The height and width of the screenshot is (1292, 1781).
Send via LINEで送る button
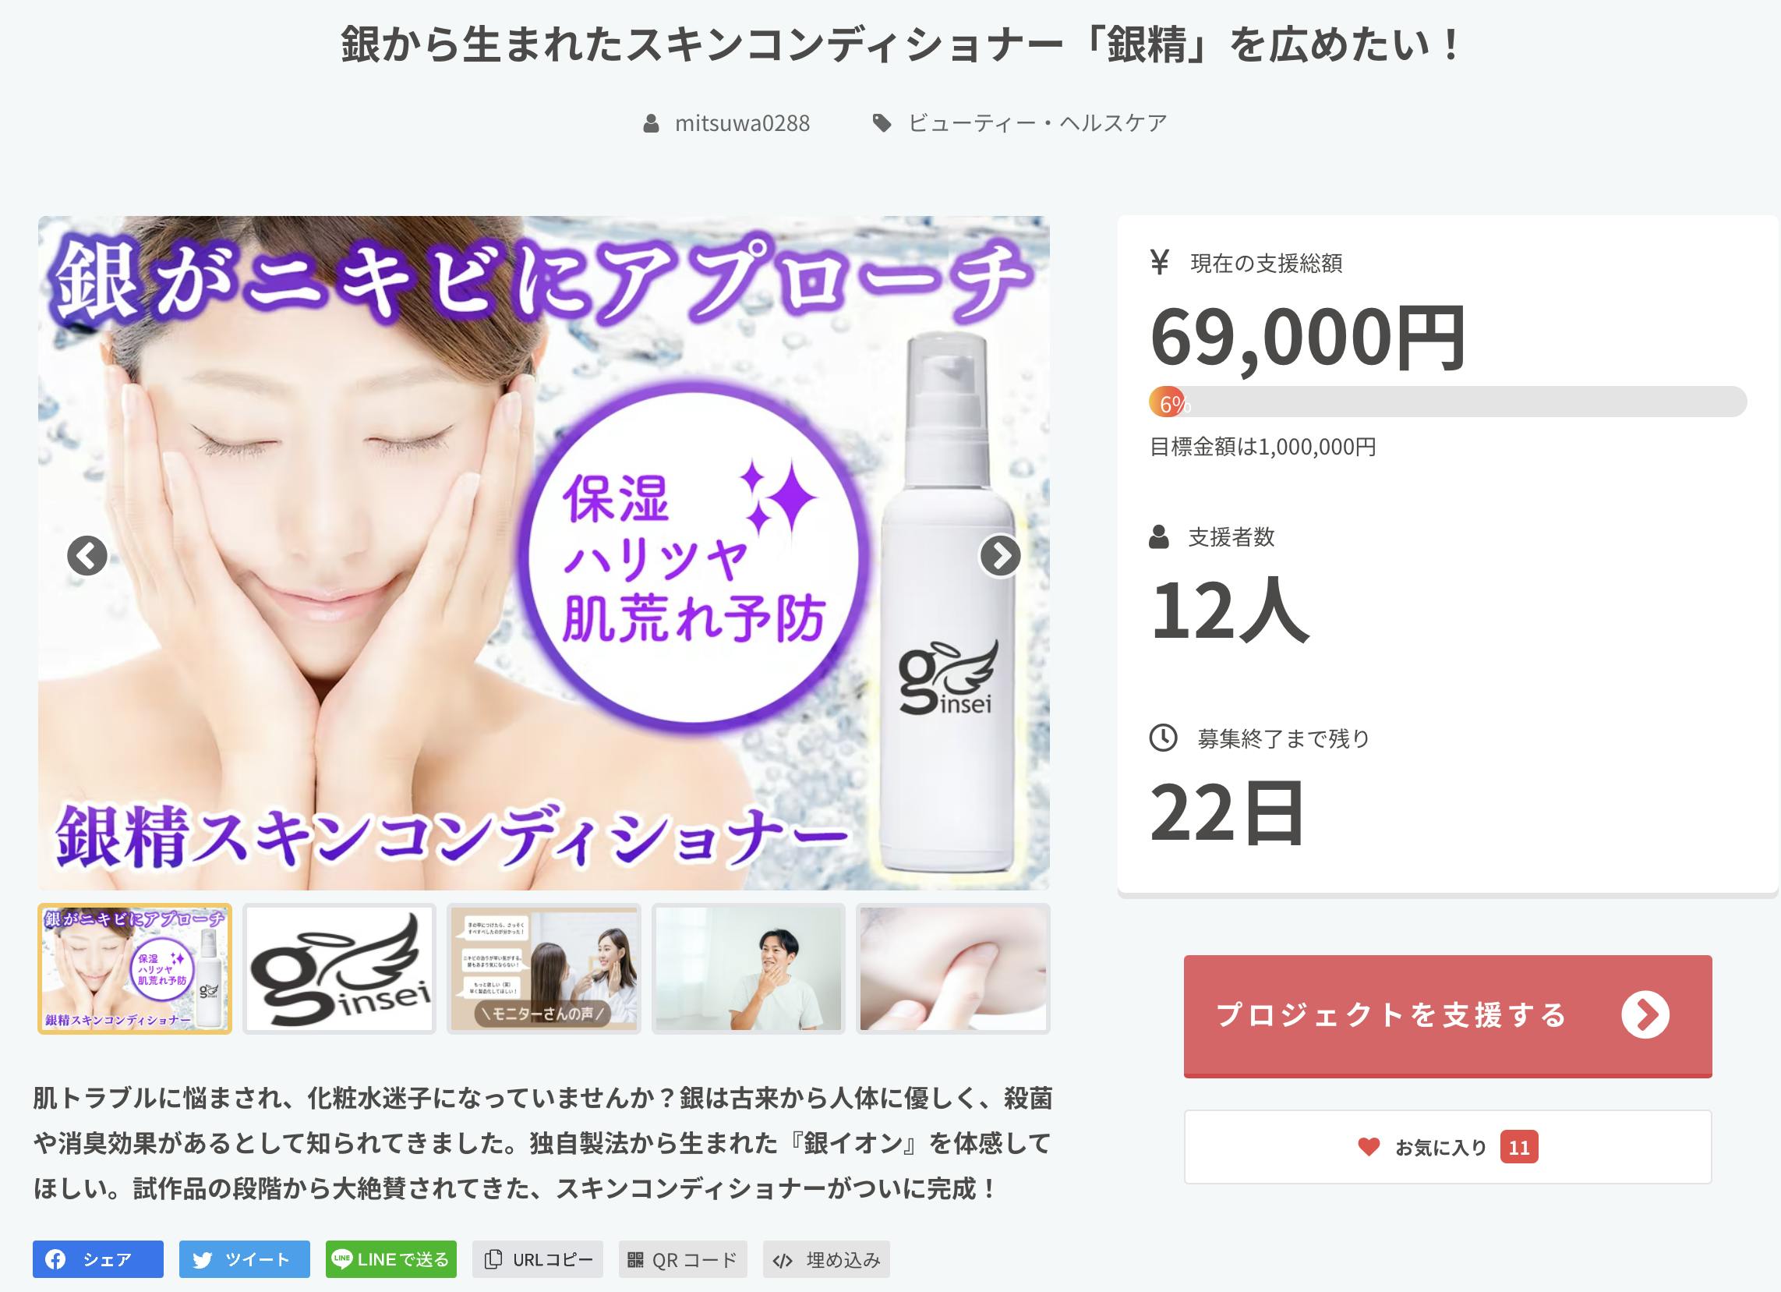tap(391, 1259)
